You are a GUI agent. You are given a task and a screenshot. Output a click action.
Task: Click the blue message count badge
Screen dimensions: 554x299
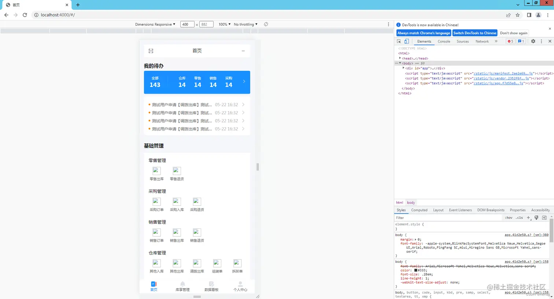521,41
